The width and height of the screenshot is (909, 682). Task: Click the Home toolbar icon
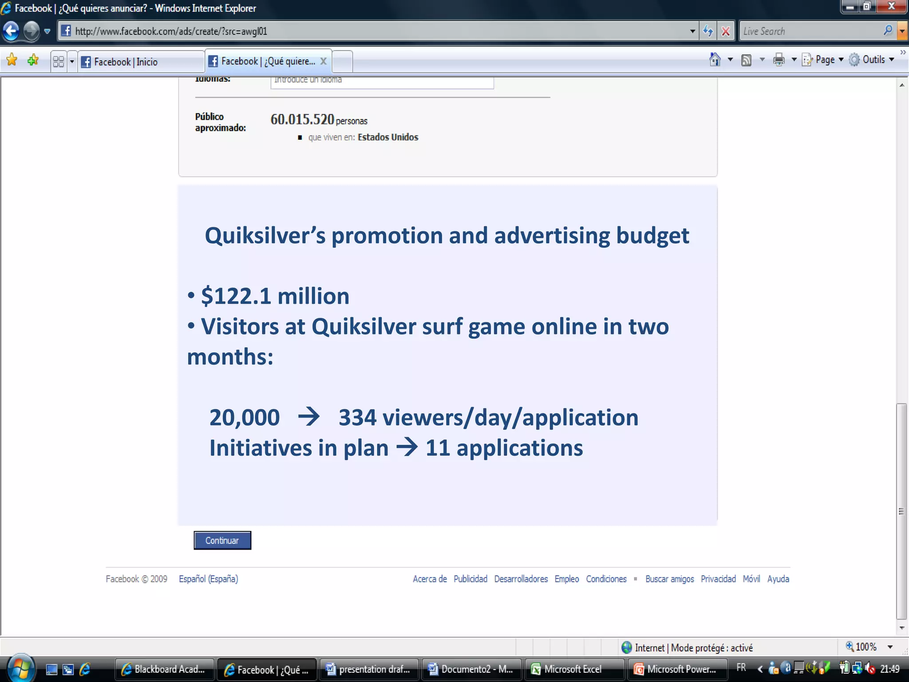click(x=715, y=59)
